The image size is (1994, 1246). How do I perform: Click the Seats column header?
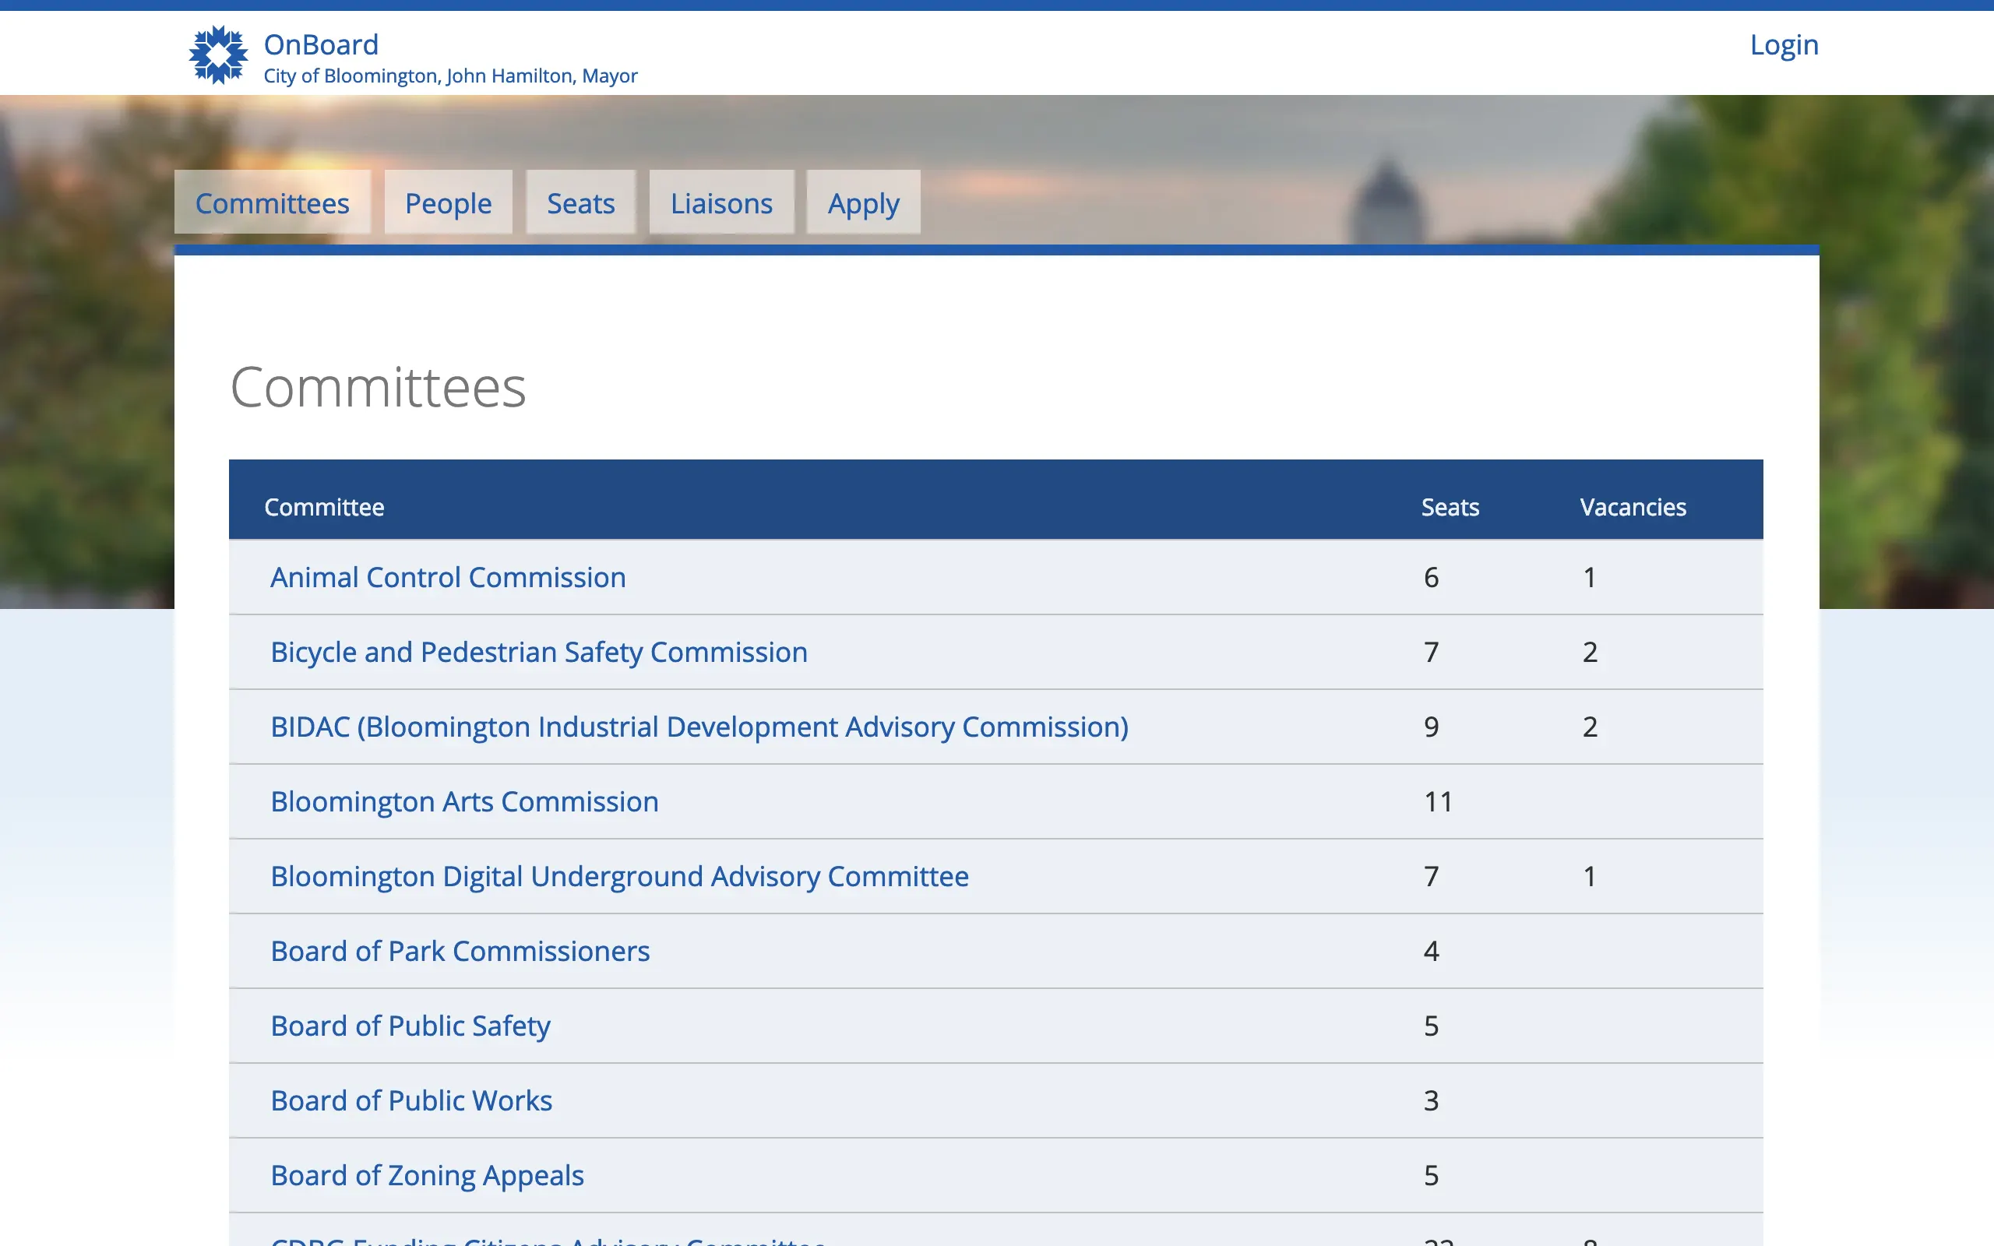(x=1450, y=507)
